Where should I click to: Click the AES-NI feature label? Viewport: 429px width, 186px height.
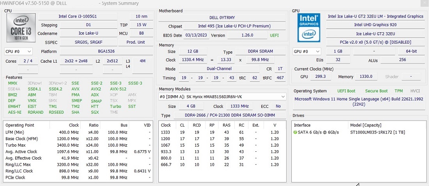[14, 112]
